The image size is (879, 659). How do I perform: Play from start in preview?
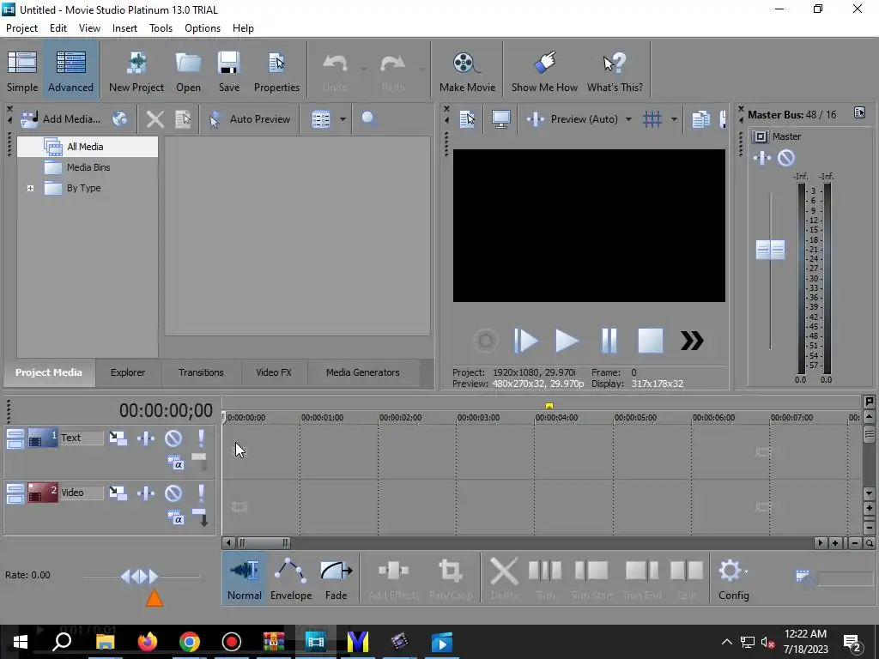click(x=525, y=341)
